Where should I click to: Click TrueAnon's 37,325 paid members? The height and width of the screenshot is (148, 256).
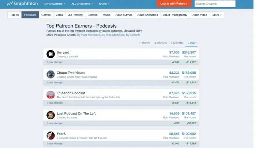click(x=174, y=93)
